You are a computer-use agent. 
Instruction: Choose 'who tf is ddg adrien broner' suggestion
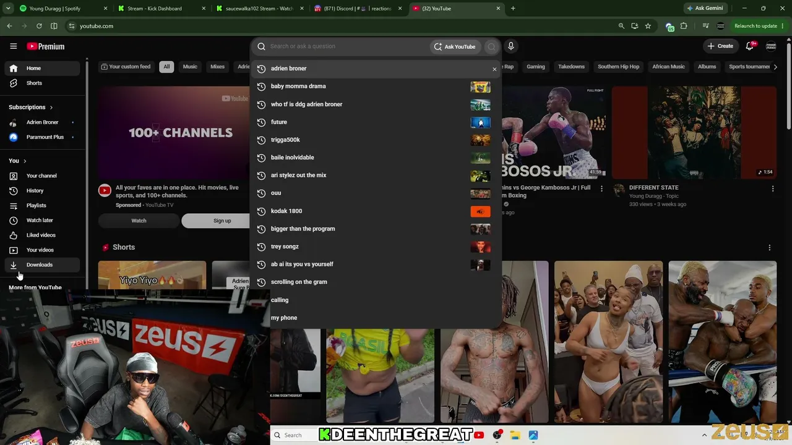click(376, 104)
